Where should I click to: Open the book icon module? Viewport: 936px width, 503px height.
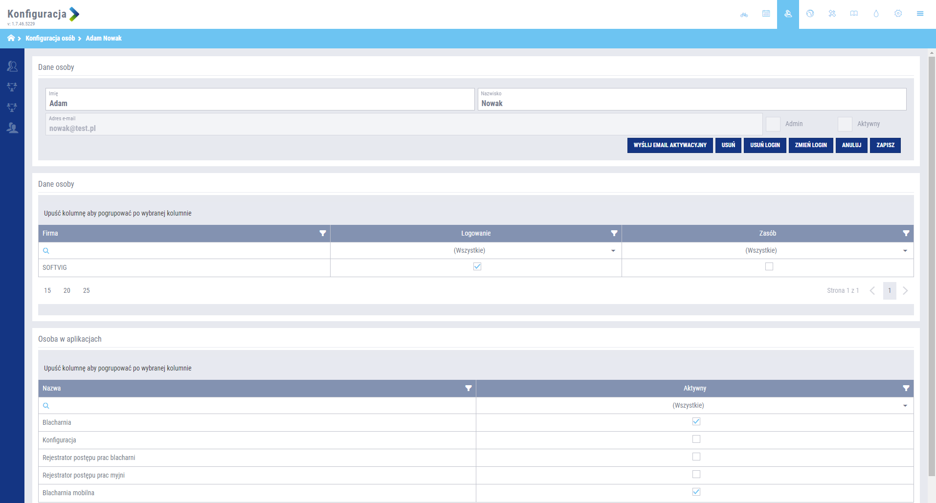[x=854, y=14]
